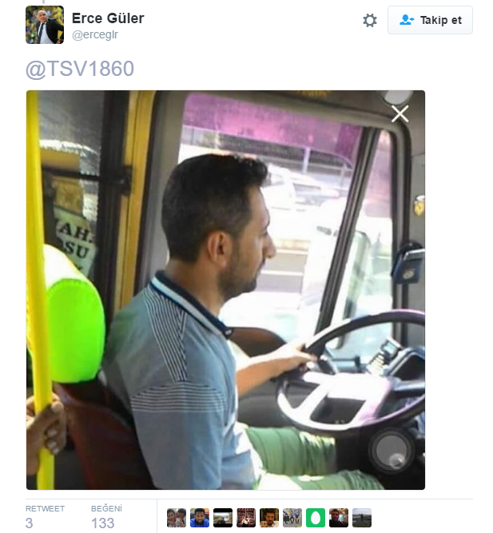This screenshot has height=533, width=493.
Task: Open the @erceglr handle link
Action: pyautogui.click(x=95, y=34)
